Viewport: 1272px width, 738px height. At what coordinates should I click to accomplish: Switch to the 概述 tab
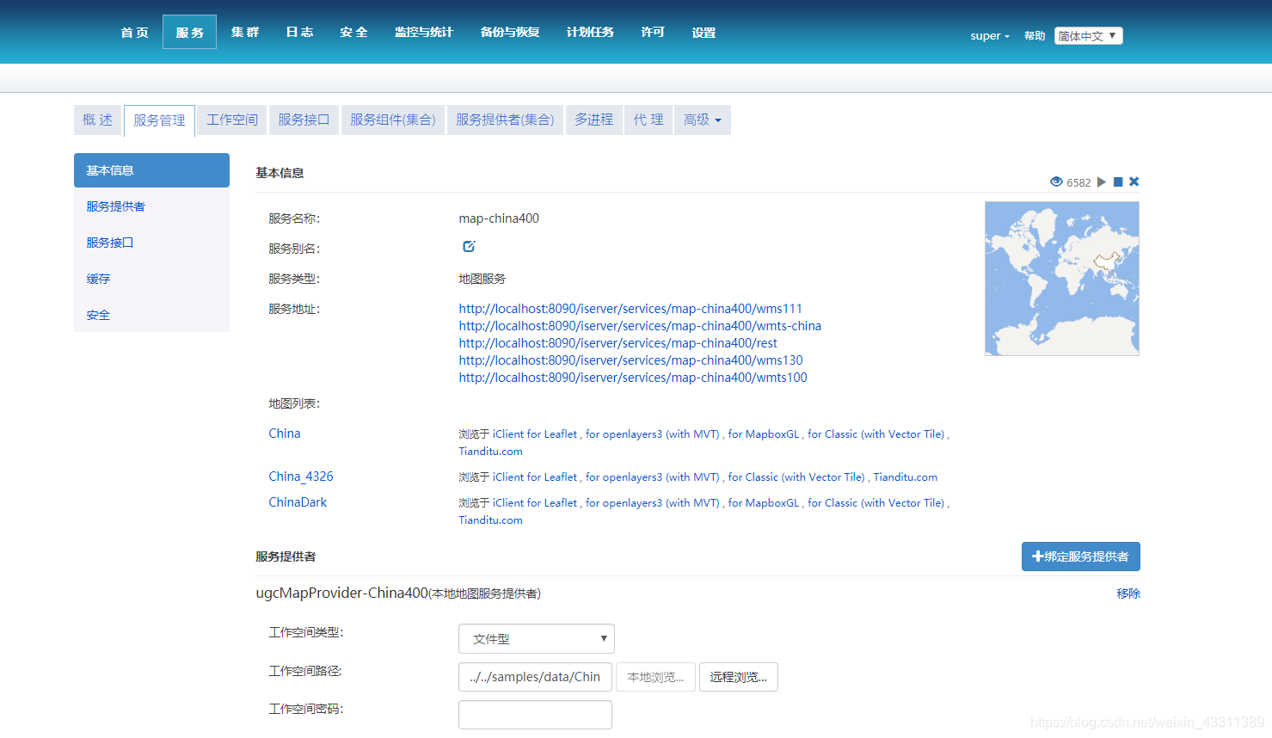point(97,120)
